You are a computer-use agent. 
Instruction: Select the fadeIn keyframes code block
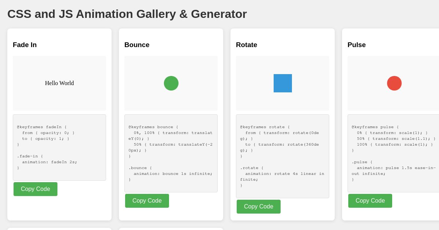[x=59, y=147]
